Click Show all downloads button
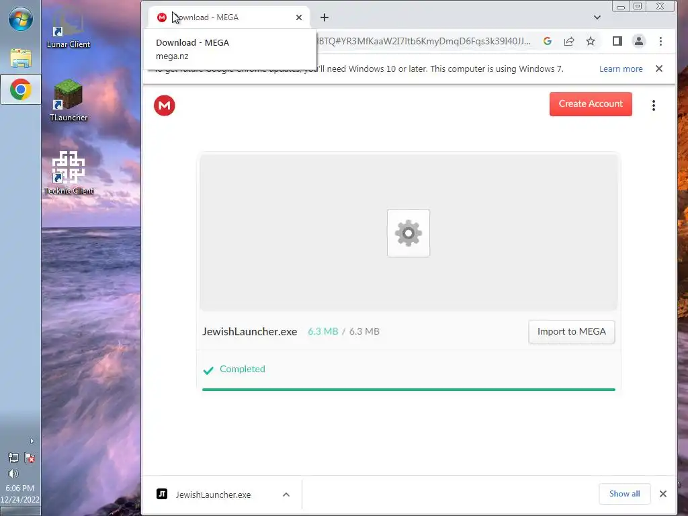Image resolution: width=688 pixels, height=516 pixels. click(624, 494)
